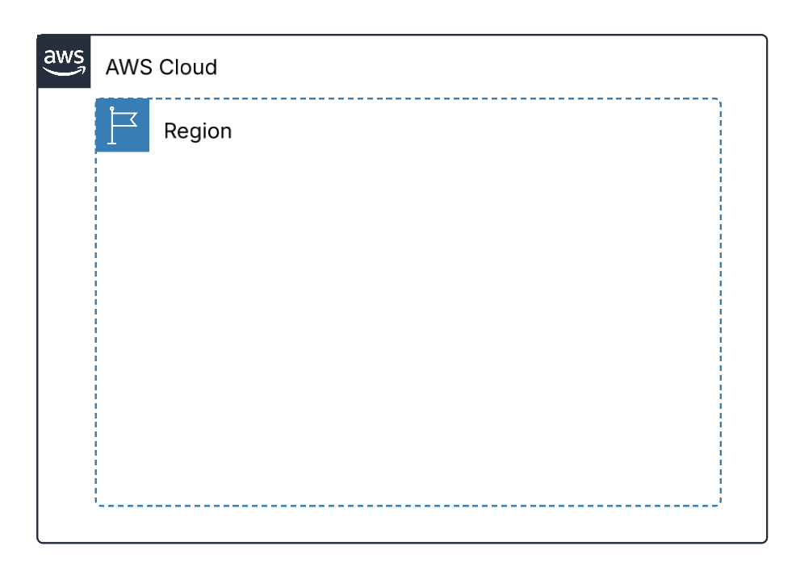Screen dimensions: 796x579
Task: Select the AWS Cloud group's right border
Action: point(767,289)
